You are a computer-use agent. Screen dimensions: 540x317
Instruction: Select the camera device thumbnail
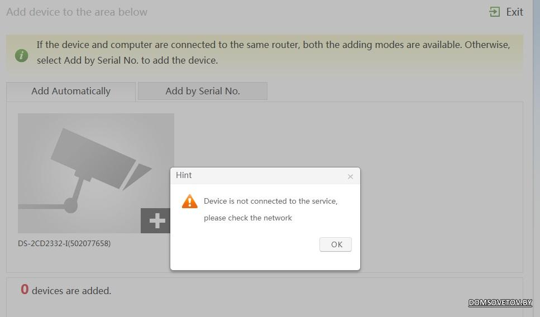[95, 173]
